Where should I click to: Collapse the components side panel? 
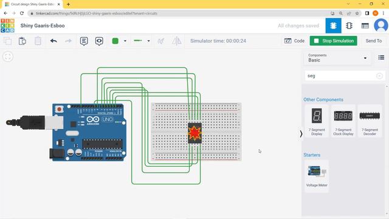pos(301,134)
